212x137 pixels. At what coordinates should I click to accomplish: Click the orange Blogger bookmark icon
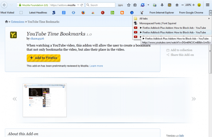click(122, 13)
